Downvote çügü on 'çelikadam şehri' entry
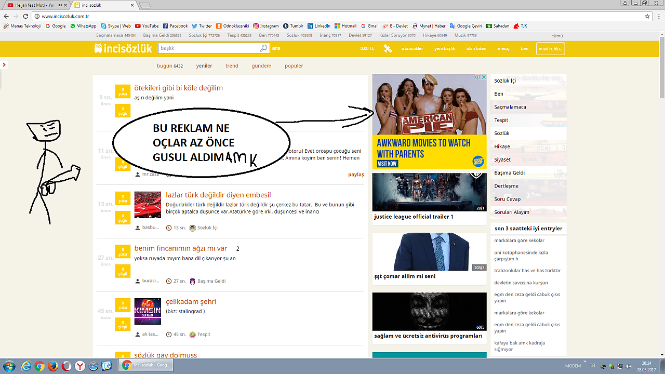This screenshot has width=665, height=374. (123, 324)
